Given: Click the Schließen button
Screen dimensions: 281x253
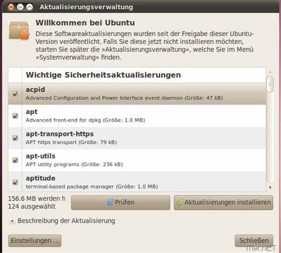Looking at the screenshot, I should [254, 241].
